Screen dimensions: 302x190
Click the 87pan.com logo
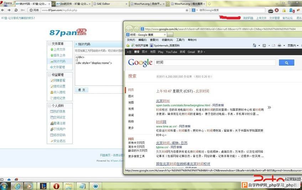point(68,32)
